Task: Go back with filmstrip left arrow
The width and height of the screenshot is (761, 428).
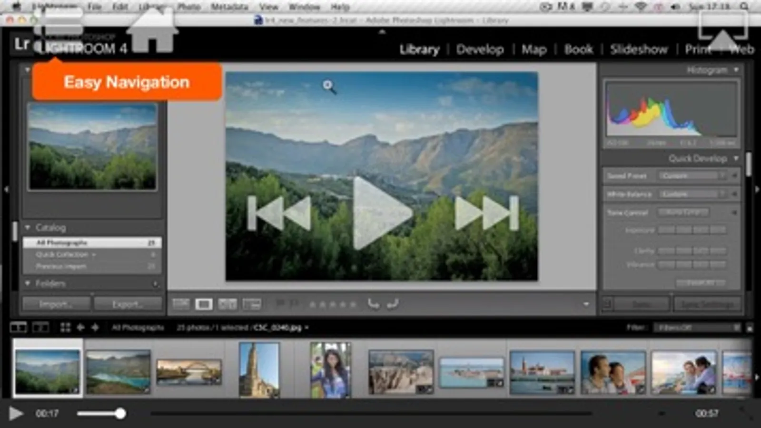Action: tap(80, 327)
